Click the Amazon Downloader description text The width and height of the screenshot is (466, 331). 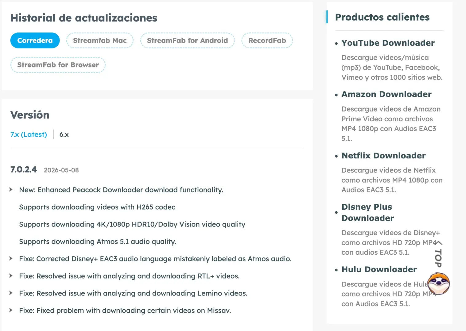coord(391,124)
